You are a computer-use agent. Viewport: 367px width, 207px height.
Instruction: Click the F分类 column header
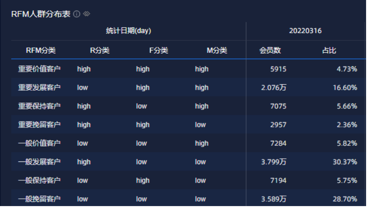(x=158, y=50)
